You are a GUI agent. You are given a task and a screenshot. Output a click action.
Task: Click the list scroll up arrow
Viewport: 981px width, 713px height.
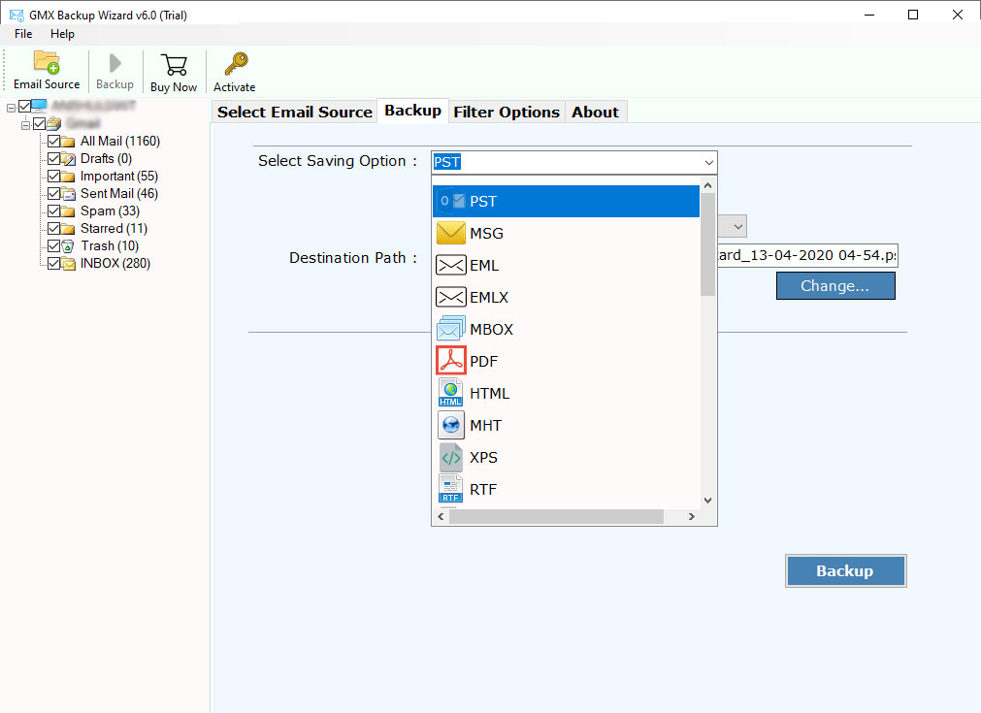tap(707, 185)
